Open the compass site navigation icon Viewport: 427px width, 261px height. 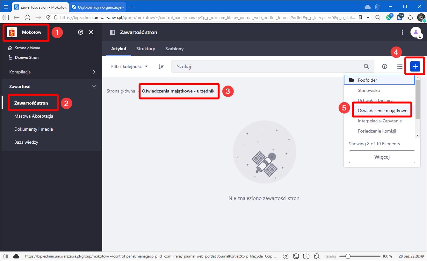[x=81, y=32]
